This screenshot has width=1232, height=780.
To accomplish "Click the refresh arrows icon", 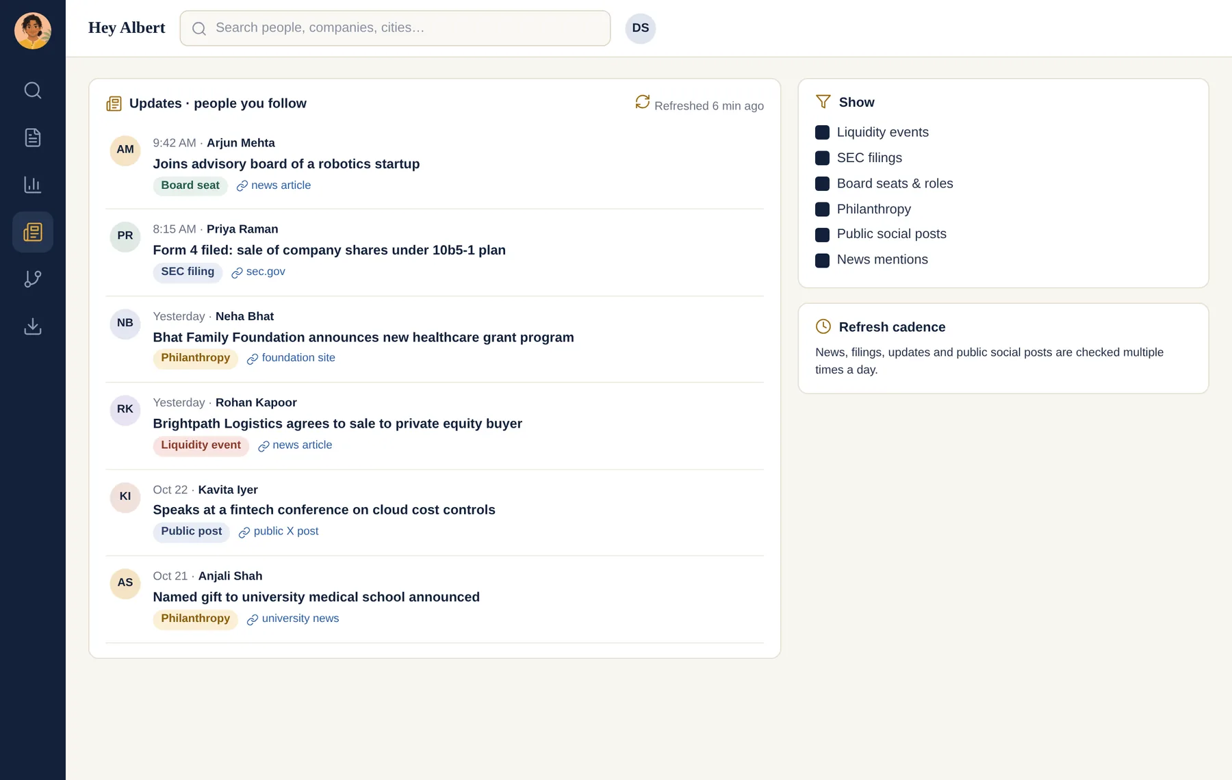I will (x=642, y=102).
